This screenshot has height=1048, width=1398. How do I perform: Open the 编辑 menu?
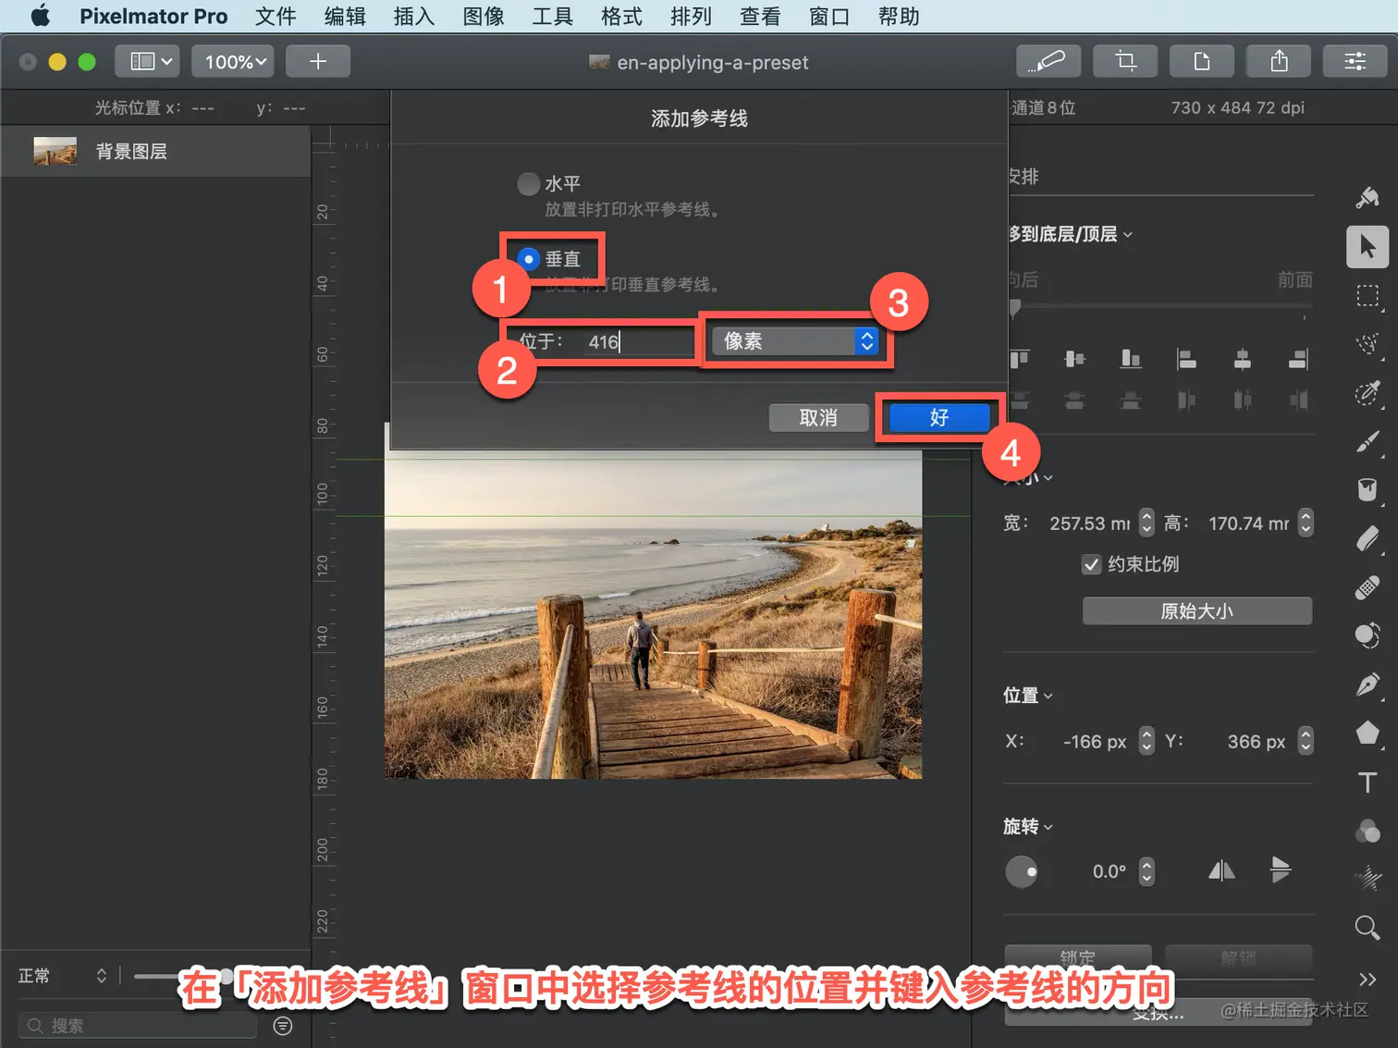(345, 16)
